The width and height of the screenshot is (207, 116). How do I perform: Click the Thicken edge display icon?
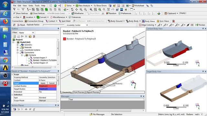200,25
